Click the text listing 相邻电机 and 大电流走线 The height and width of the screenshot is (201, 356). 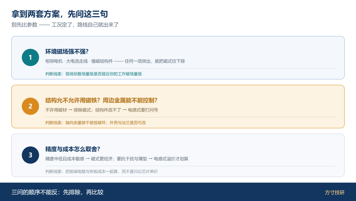tap(115, 61)
